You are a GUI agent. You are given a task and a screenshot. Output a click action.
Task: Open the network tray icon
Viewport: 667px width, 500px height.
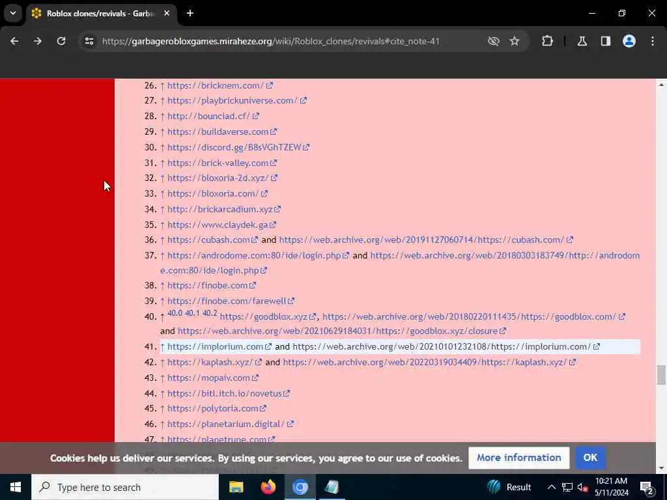[x=567, y=487]
